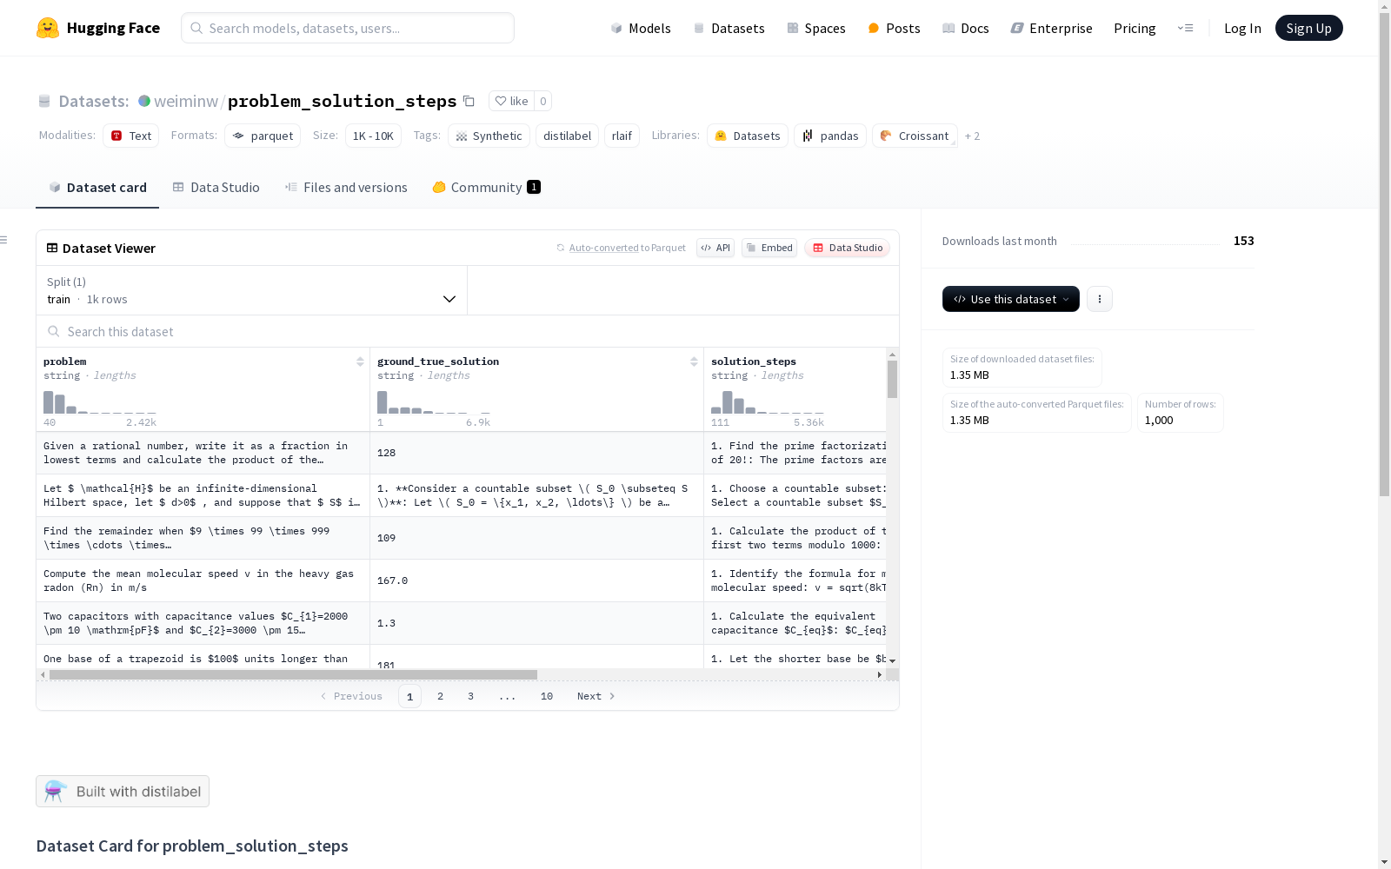Click the weiminw author link
The height and width of the screenshot is (869, 1391).
point(186,101)
